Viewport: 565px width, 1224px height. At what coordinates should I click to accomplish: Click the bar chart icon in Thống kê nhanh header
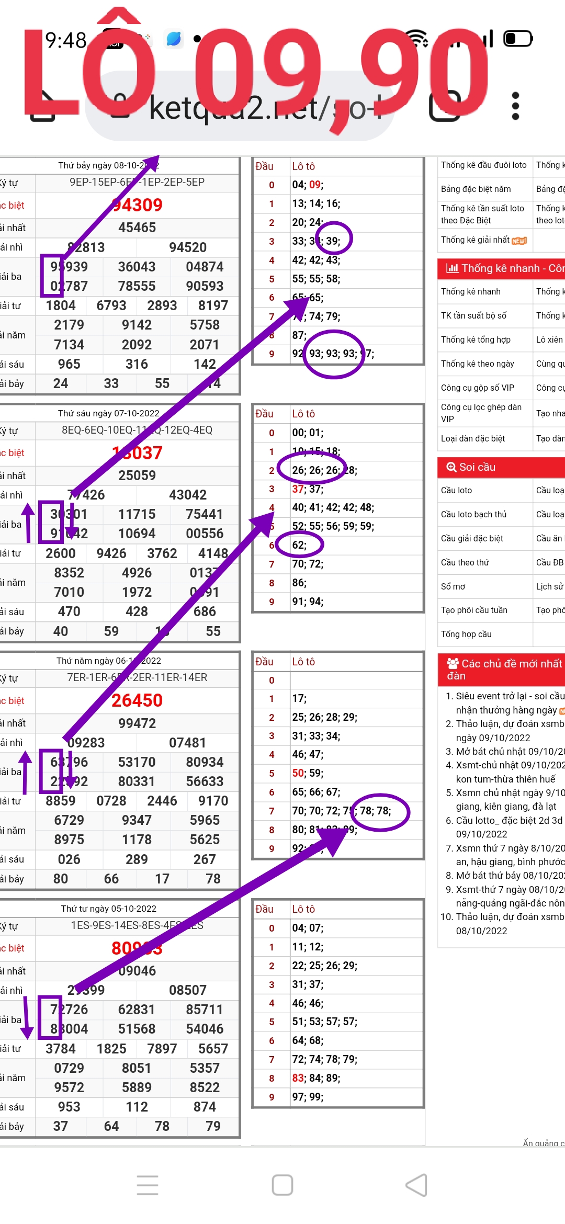(452, 268)
